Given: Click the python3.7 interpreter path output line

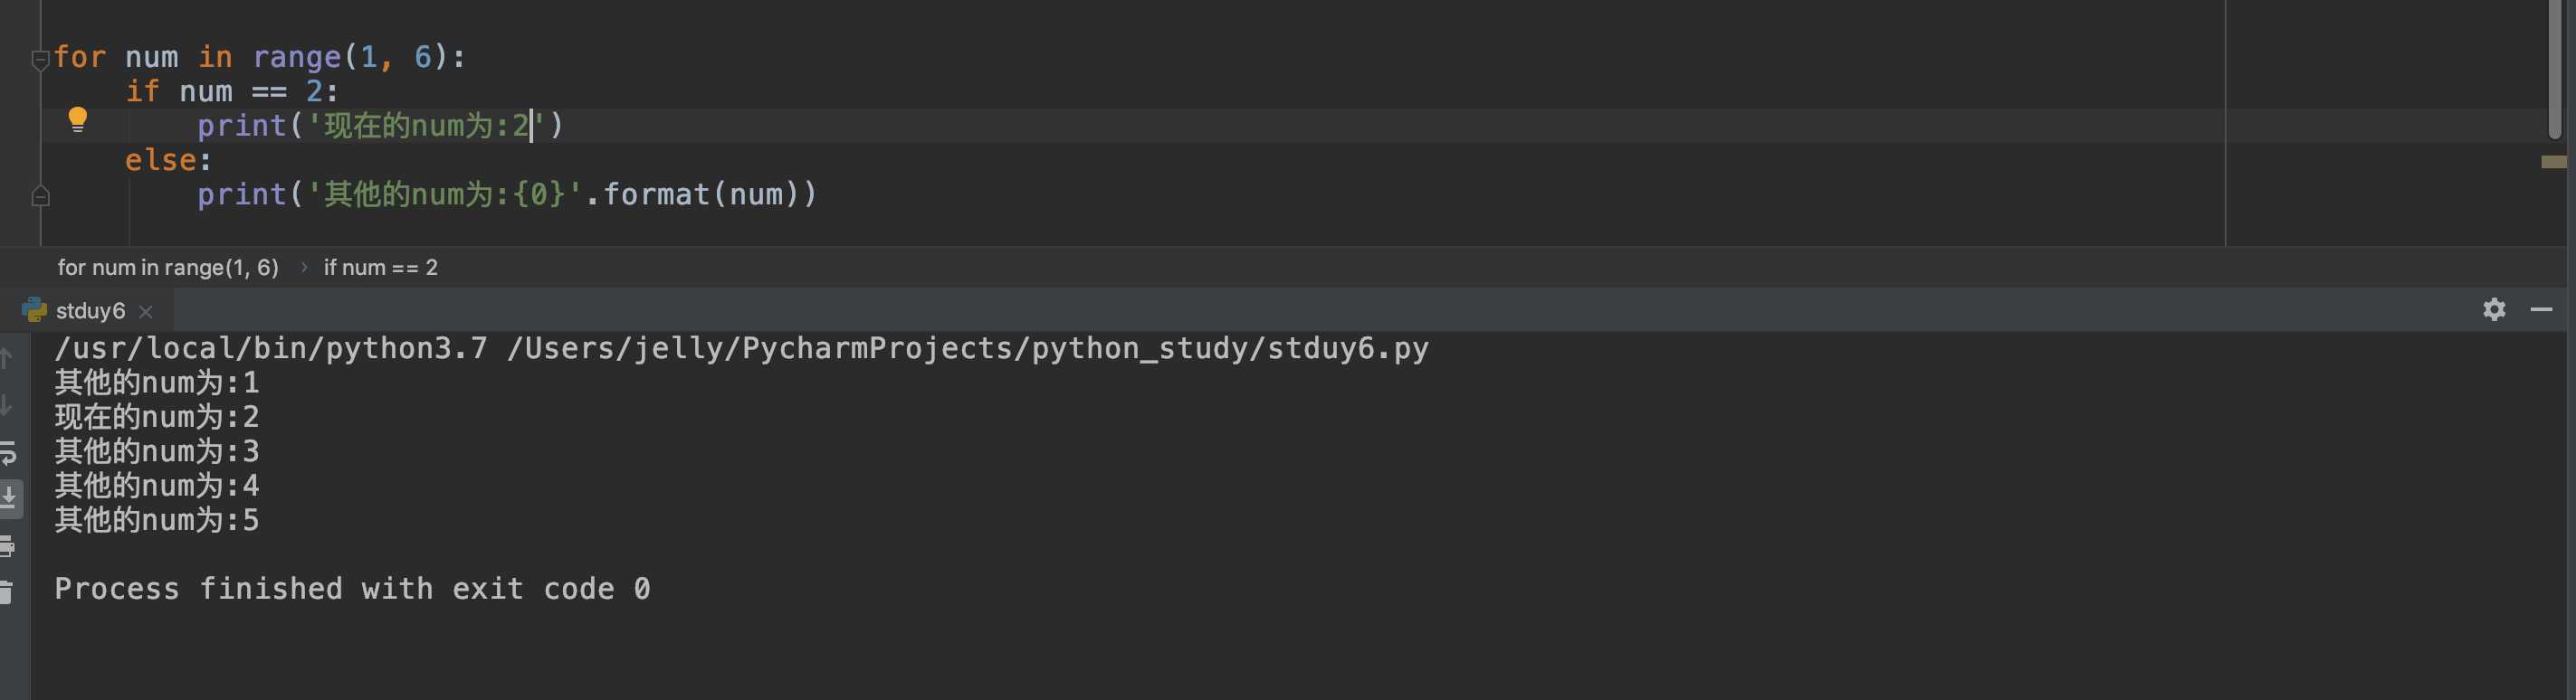Looking at the screenshot, I should pyautogui.click(x=741, y=348).
